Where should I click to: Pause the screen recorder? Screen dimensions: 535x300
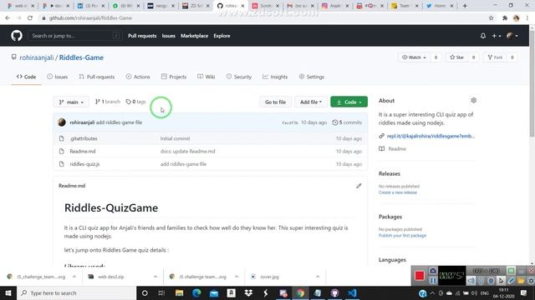pyautogui.click(x=433, y=281)
